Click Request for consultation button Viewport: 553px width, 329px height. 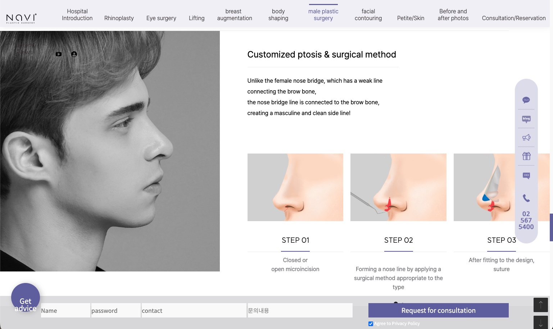[x=438, y=310]
